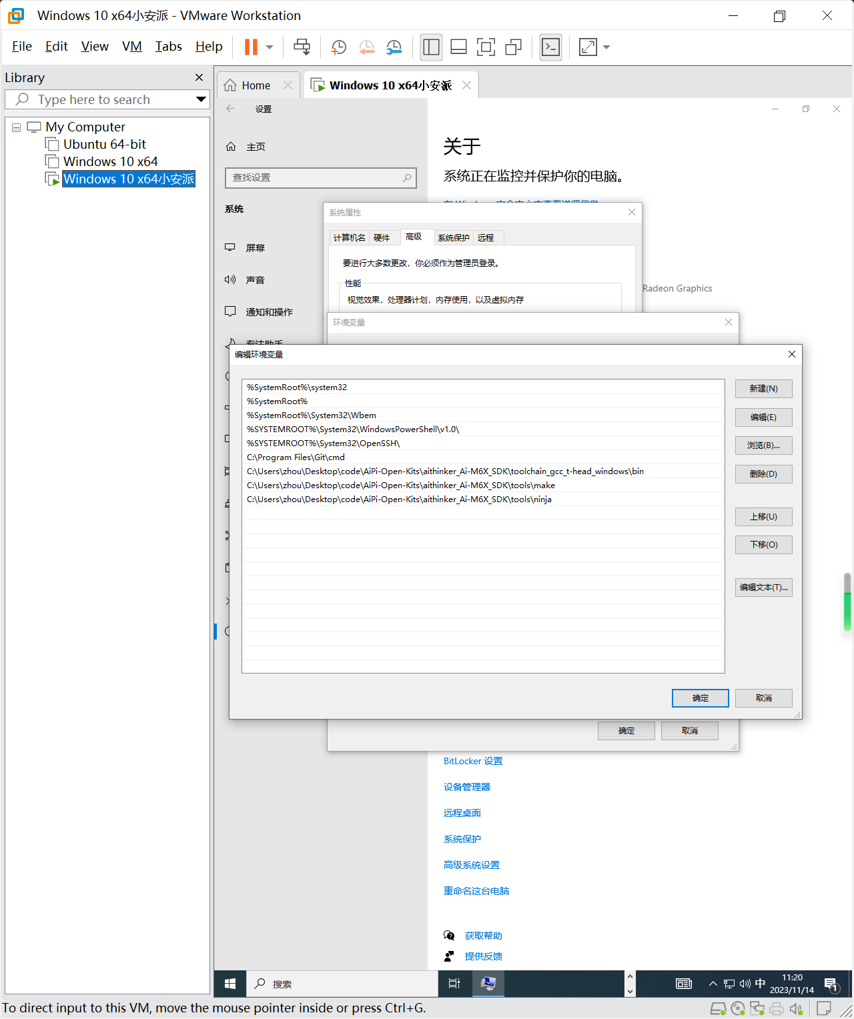The width and height of the screenshot is (854, 1019).
Task: Click the 新建(N) button
Action: tap(764, 389)
